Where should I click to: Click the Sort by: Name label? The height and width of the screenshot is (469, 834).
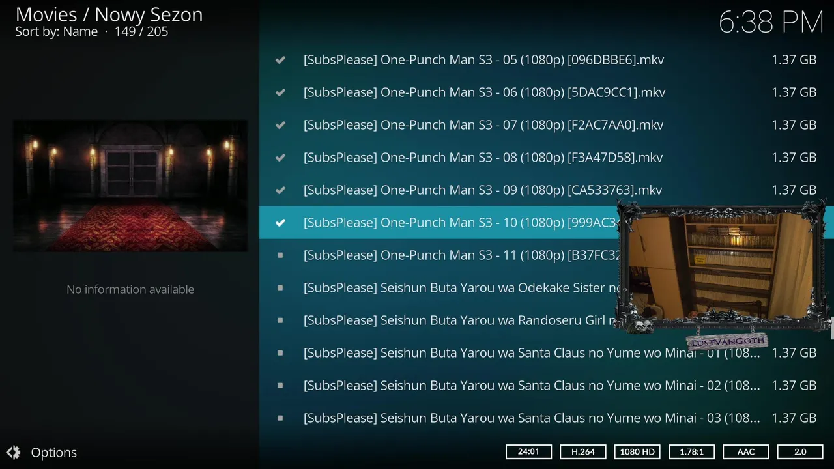tap(56, 31)
